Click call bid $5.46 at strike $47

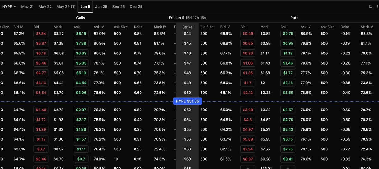41,63
